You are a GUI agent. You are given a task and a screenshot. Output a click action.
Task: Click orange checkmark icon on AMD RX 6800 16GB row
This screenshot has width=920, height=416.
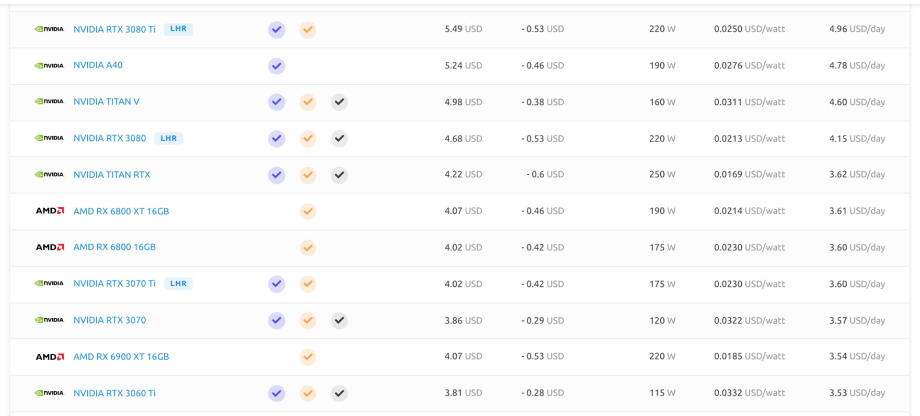[308, 248]
